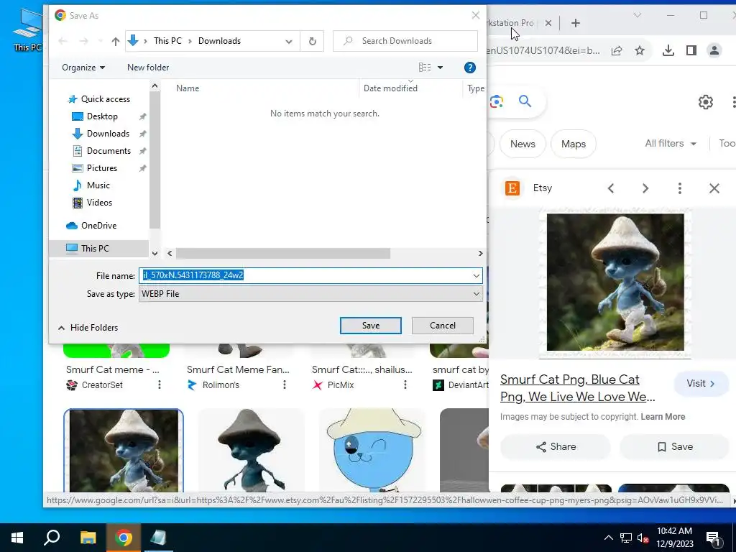Open Google quick settings gear
Image resolution: width=736 pixels, height=552 pixels.
[706, 102]
